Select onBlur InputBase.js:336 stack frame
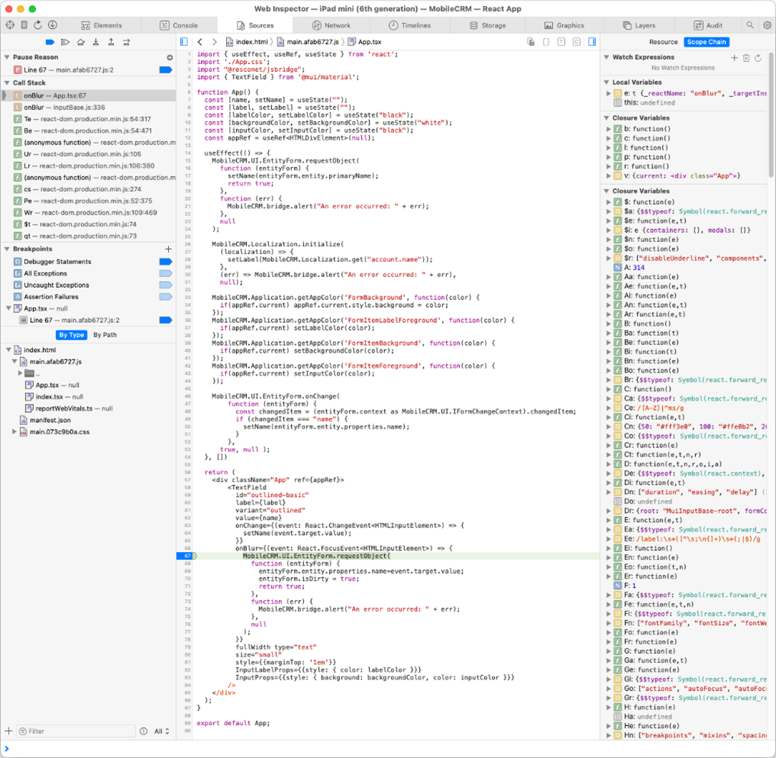776x758 pixels. [88, 108]
